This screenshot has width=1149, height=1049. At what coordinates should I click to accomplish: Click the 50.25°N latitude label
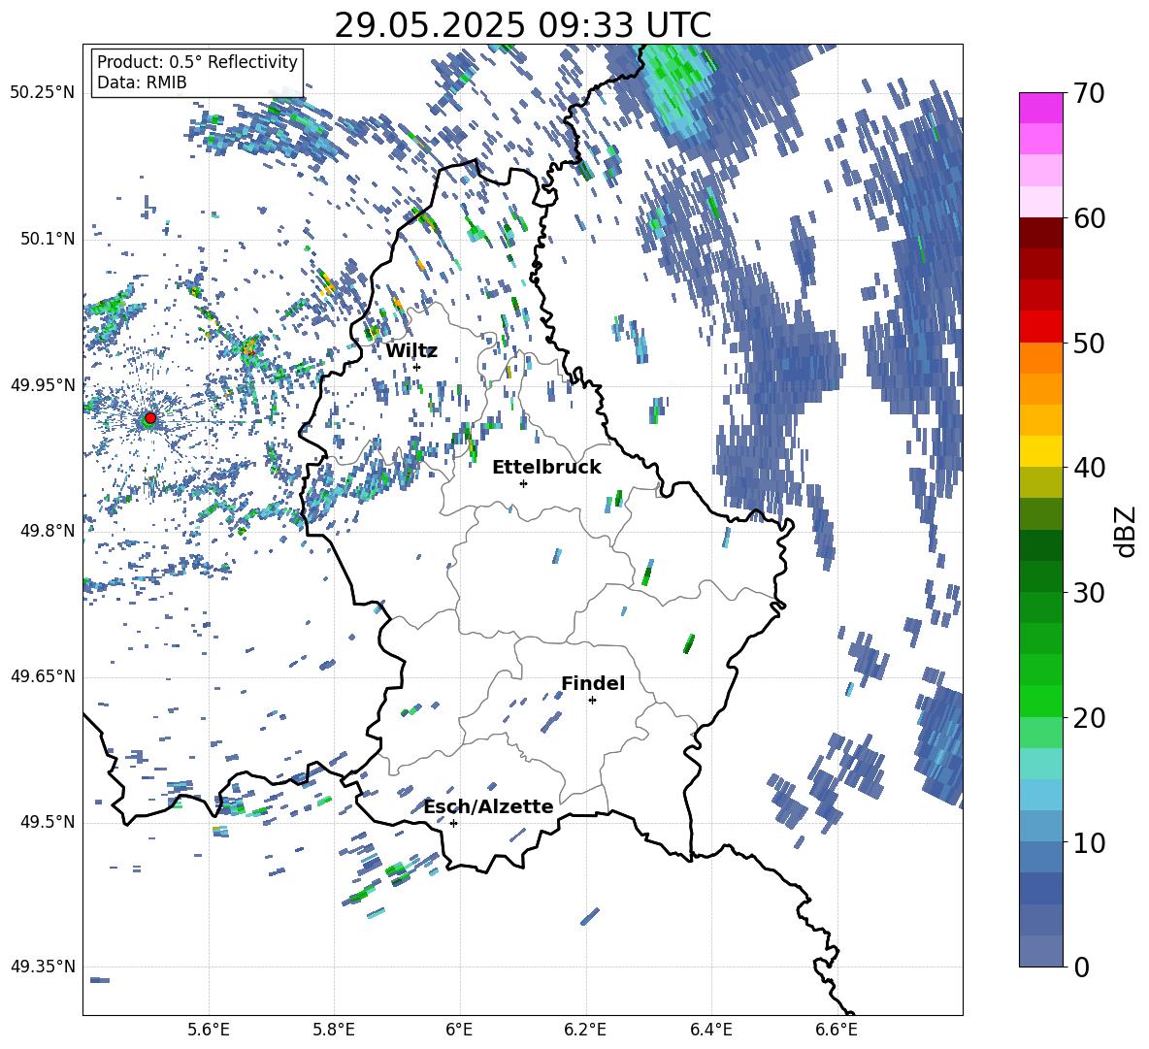pyautogui.click(x=44, y=93)
